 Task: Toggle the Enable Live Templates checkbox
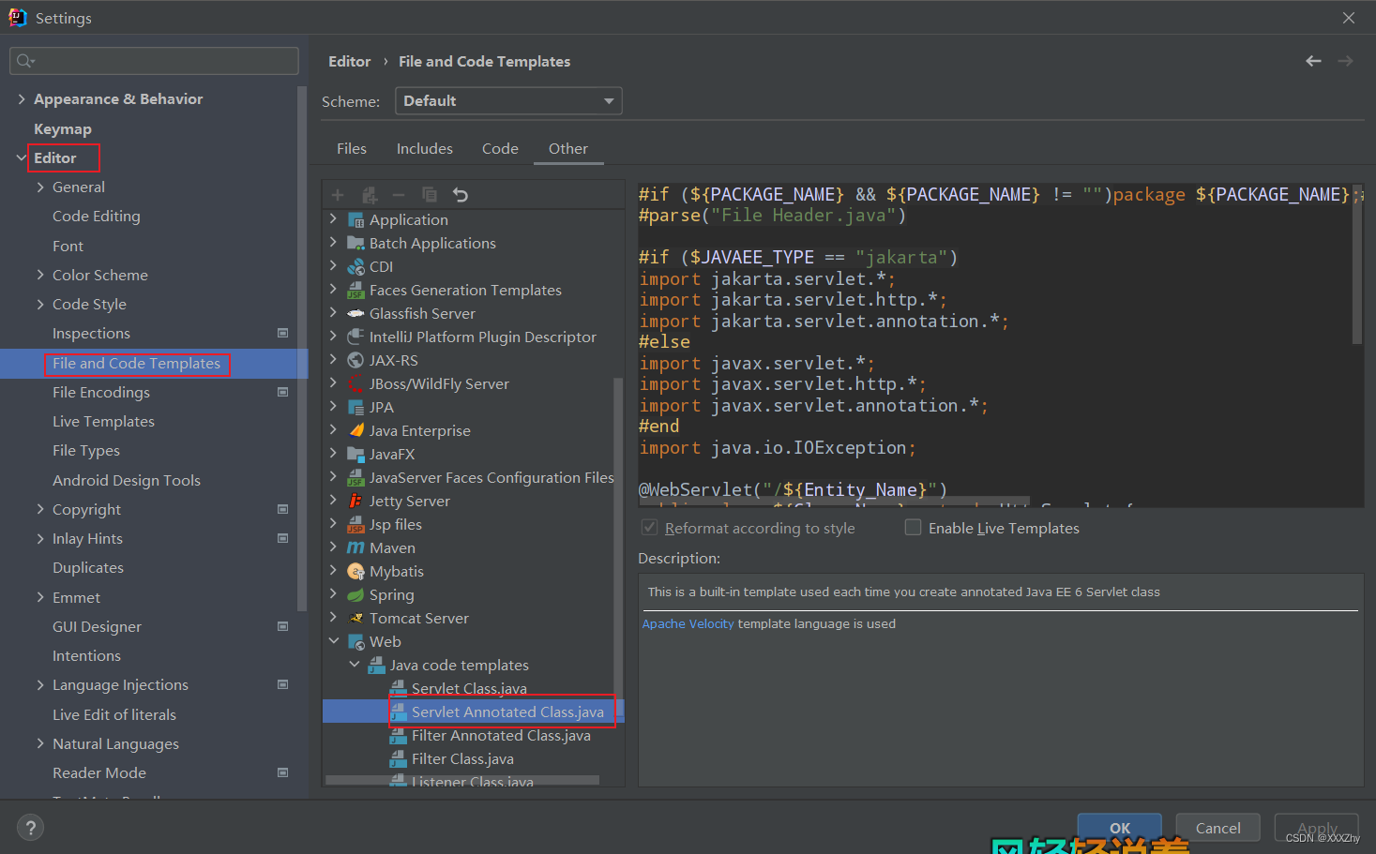click(913, 527)
